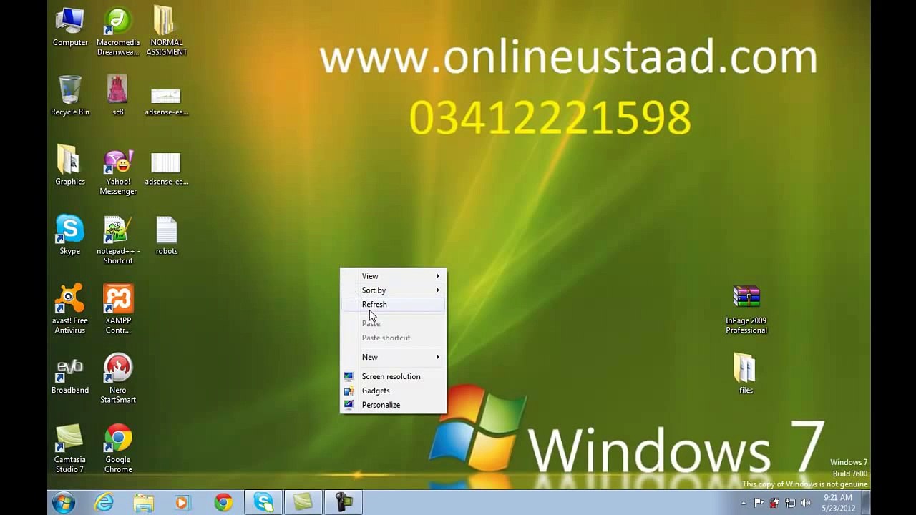The height and width of the screenshot is (515, 916).
Task: Select Macromedia Dreamweaver shortcut
Action: coord(118,31)
